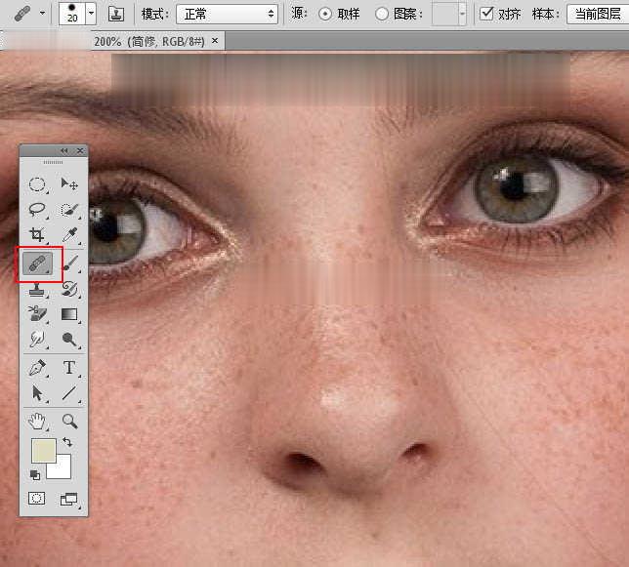Close the 简修 document tab
The height and width of the screenshot is (567, 629).
(215, 40)
